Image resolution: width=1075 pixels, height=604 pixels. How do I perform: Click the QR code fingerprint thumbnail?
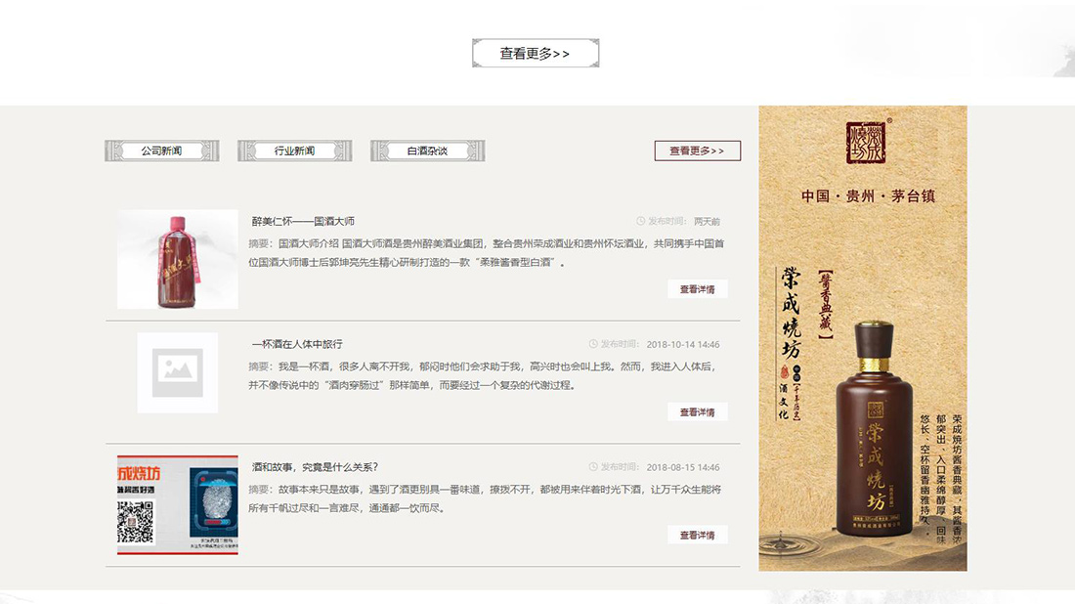178,504
